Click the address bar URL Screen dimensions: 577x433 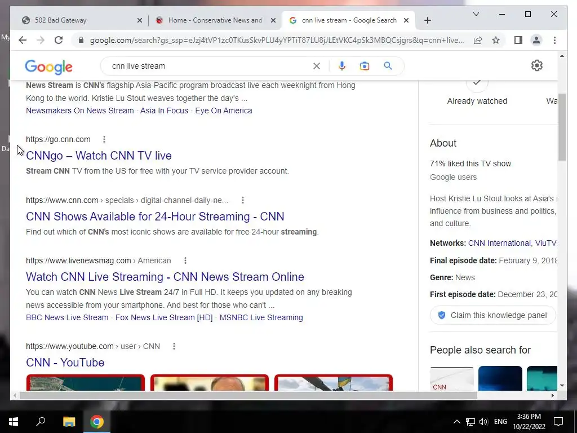[277, 40]
